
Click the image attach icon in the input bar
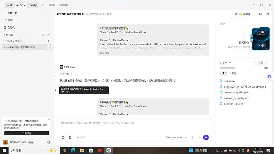pos(70,137)
